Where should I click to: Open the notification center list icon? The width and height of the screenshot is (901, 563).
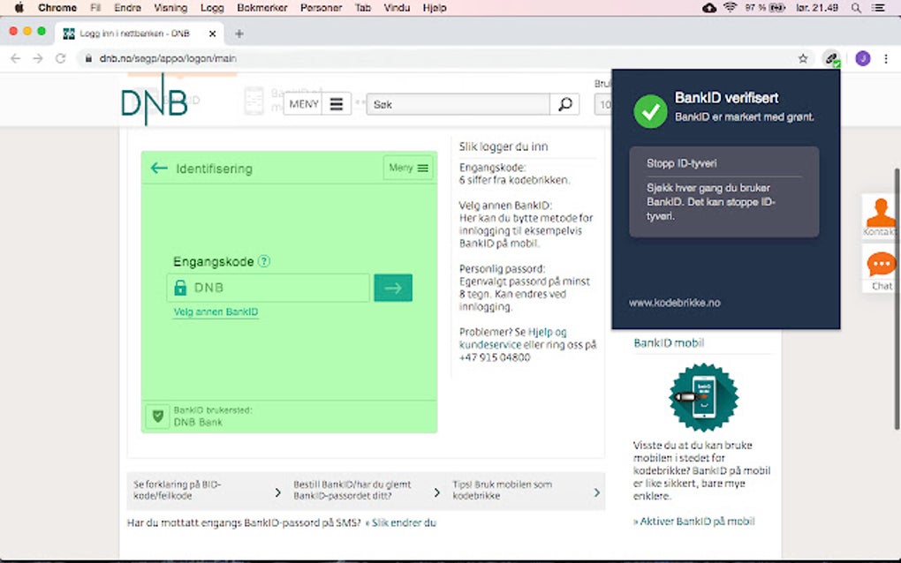[x=879, y=8]
